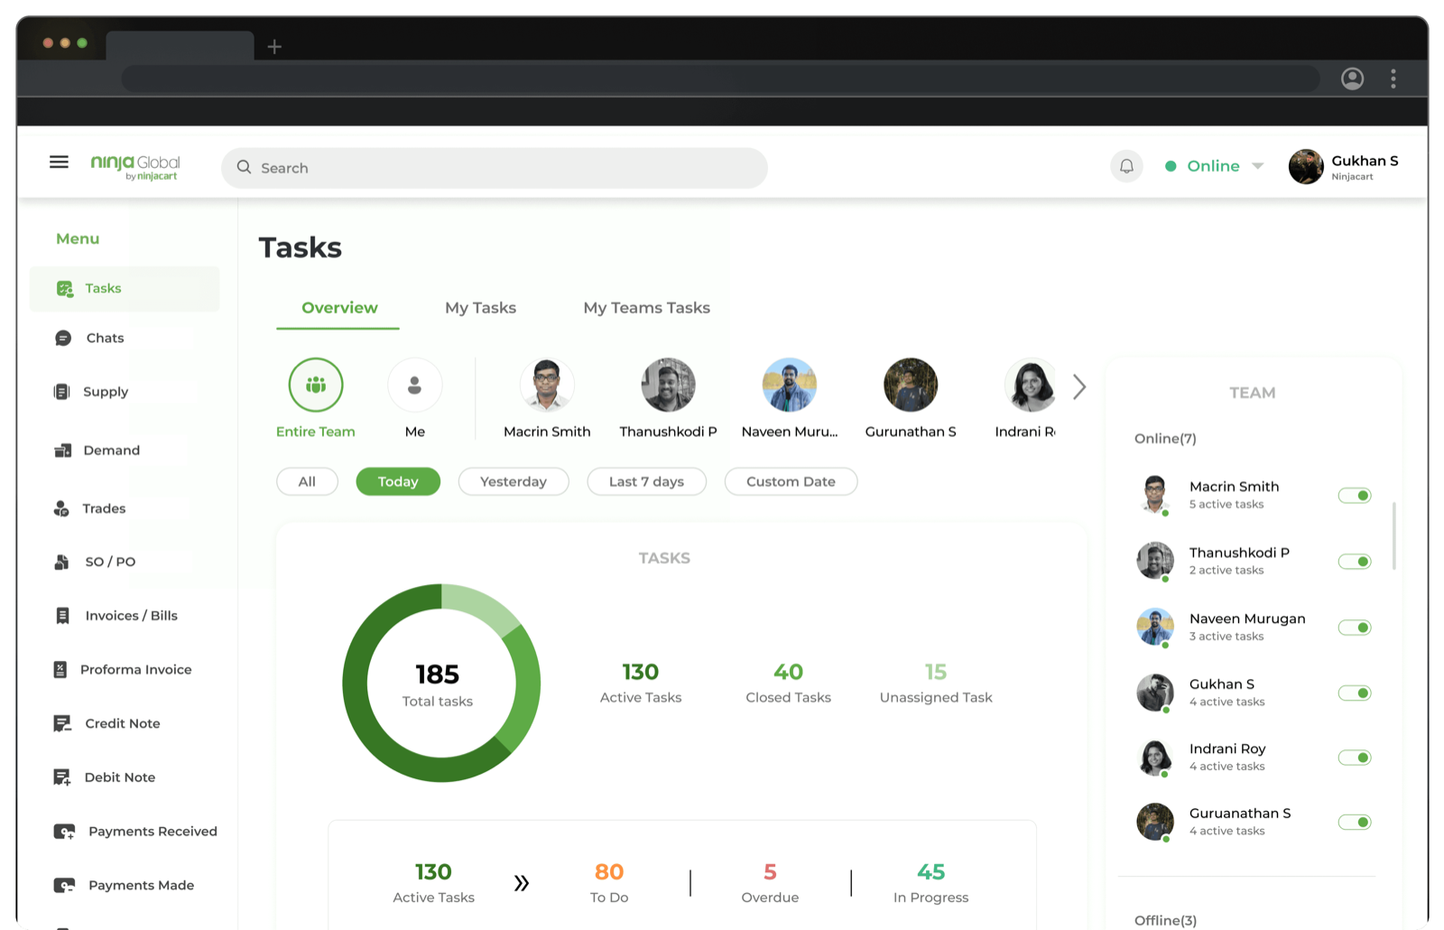The height and width of the screenshot is (930, 1444).
Task: Open browser three-dot menu
Action: 1393,79
